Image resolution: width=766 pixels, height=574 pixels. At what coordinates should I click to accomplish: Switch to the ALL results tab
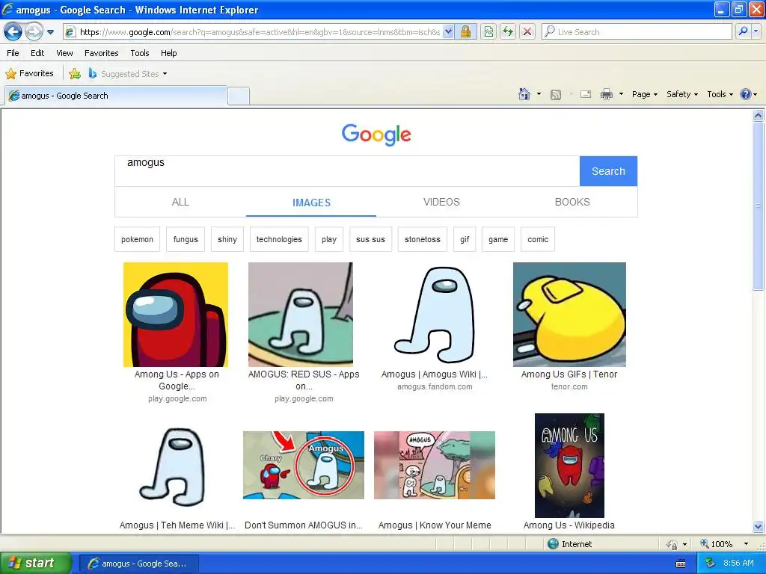pos(180,202)
